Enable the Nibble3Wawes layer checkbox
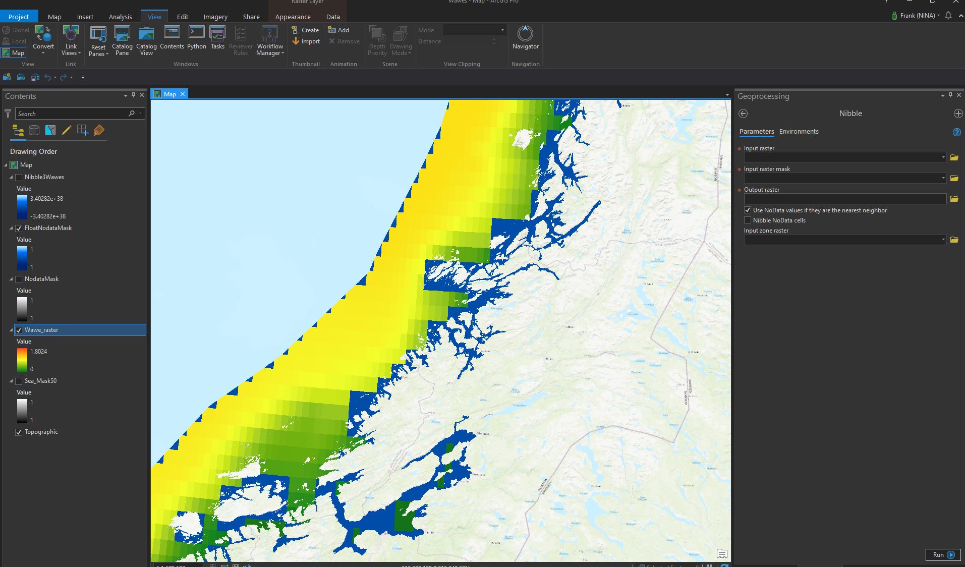 pyautogui.click(x=19, y=178)
